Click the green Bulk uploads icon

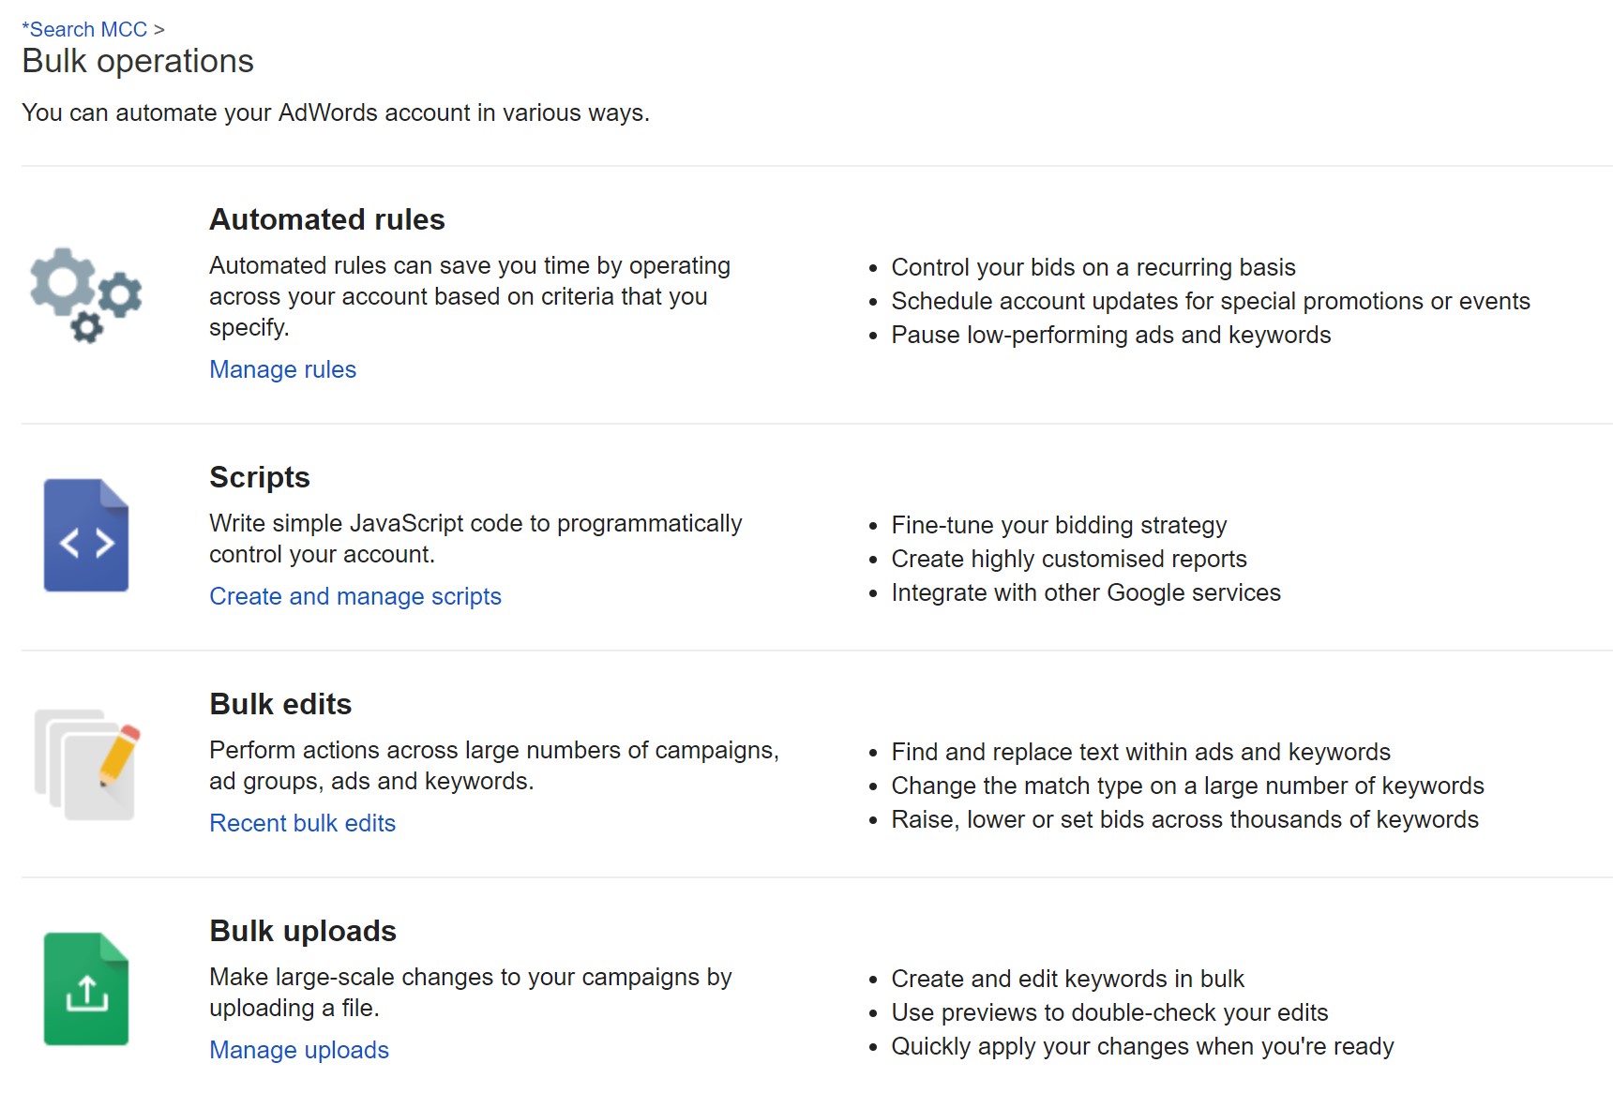click(x=86, y=989)
